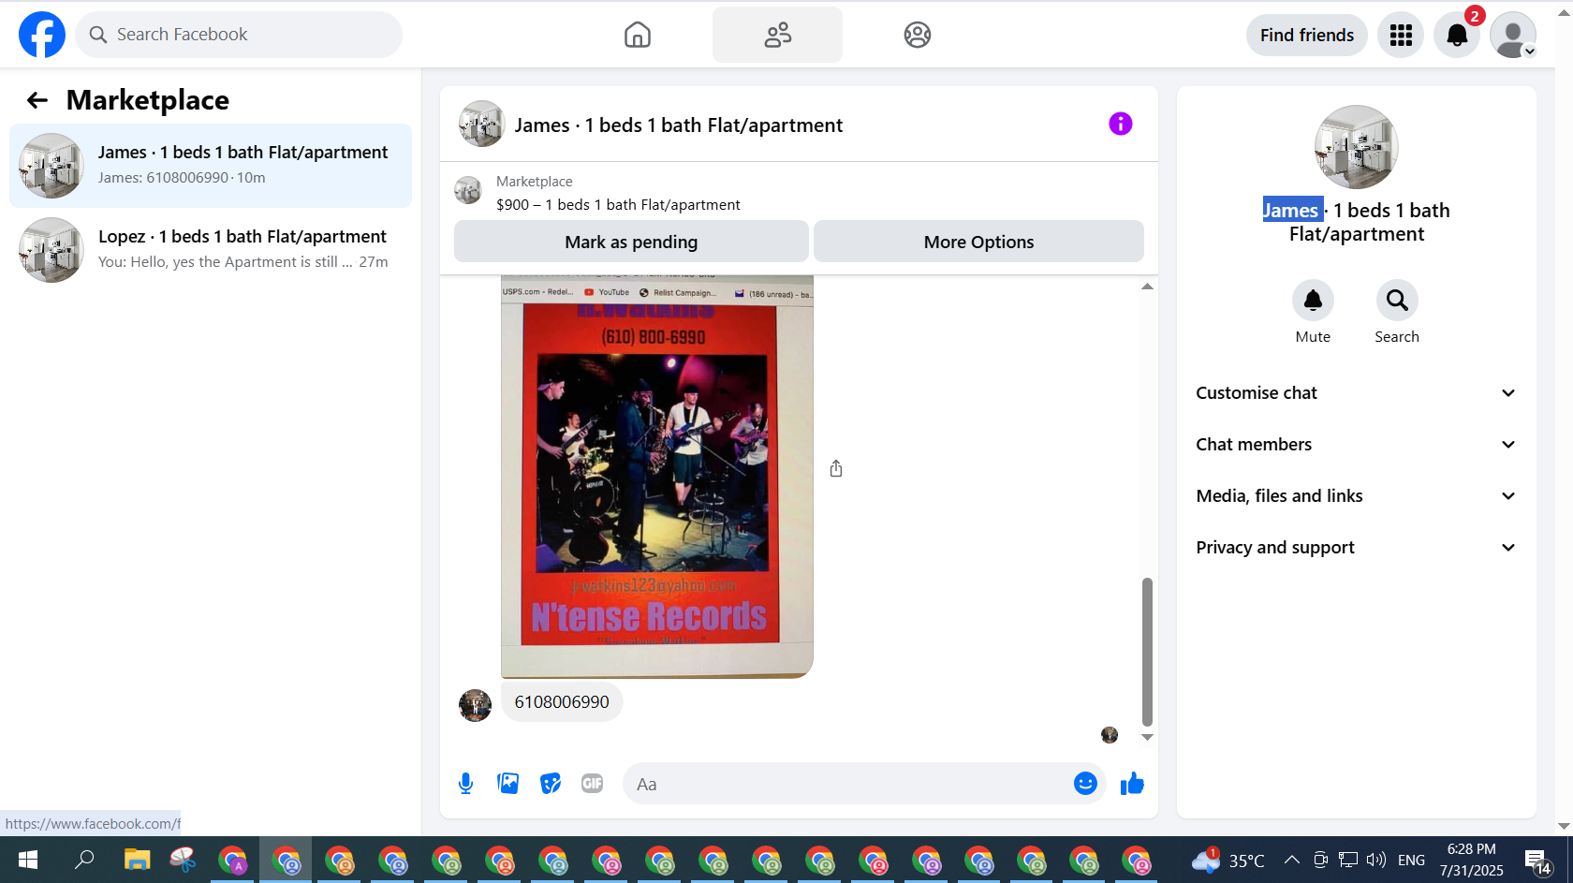Click the Facebook logo
The image size is (1573, 883).
[42, 35]
